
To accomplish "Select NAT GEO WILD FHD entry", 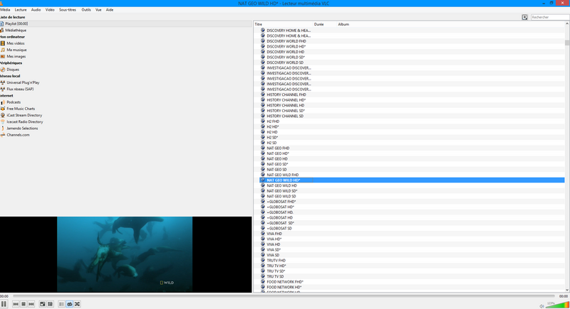I will click(282, 175).
